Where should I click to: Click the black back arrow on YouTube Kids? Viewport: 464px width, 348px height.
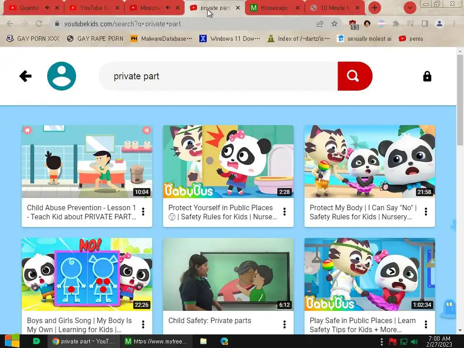25,76
